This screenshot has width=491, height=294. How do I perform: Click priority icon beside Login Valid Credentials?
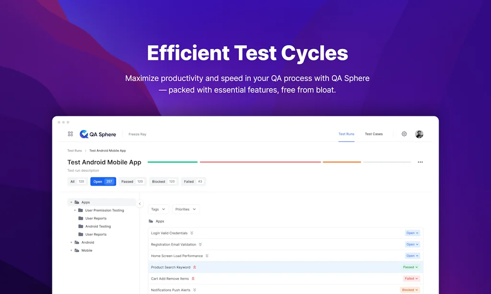192,233
